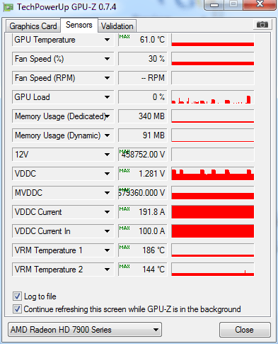The image size is (278, 344).
Task: Expand the Fan Speed (%) dropdown arrow
Action: [107, 59]
